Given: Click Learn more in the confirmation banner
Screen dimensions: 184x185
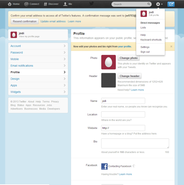Looking at the screenshot, I should 74,21.
